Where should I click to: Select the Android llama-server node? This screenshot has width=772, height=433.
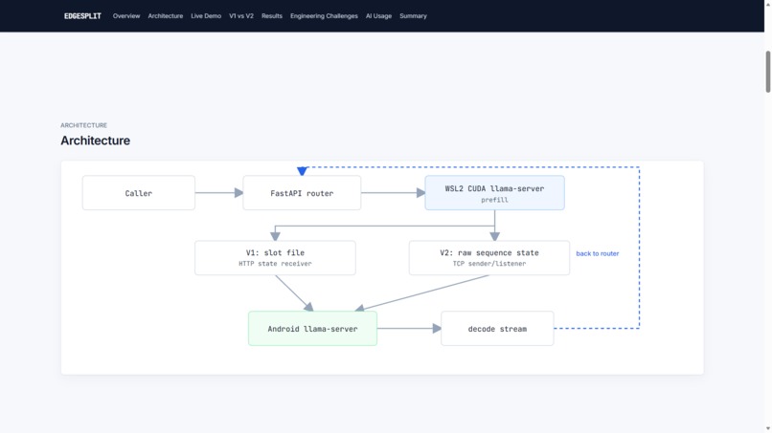pyautogui.click(x=312, y=329)
